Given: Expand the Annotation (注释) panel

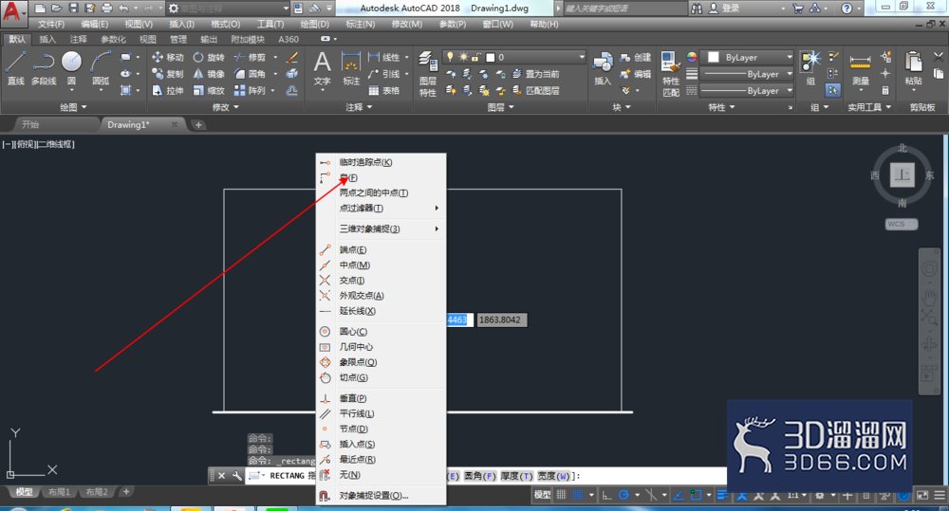Looking at the screenshot, I should click(x=359, y=107).
